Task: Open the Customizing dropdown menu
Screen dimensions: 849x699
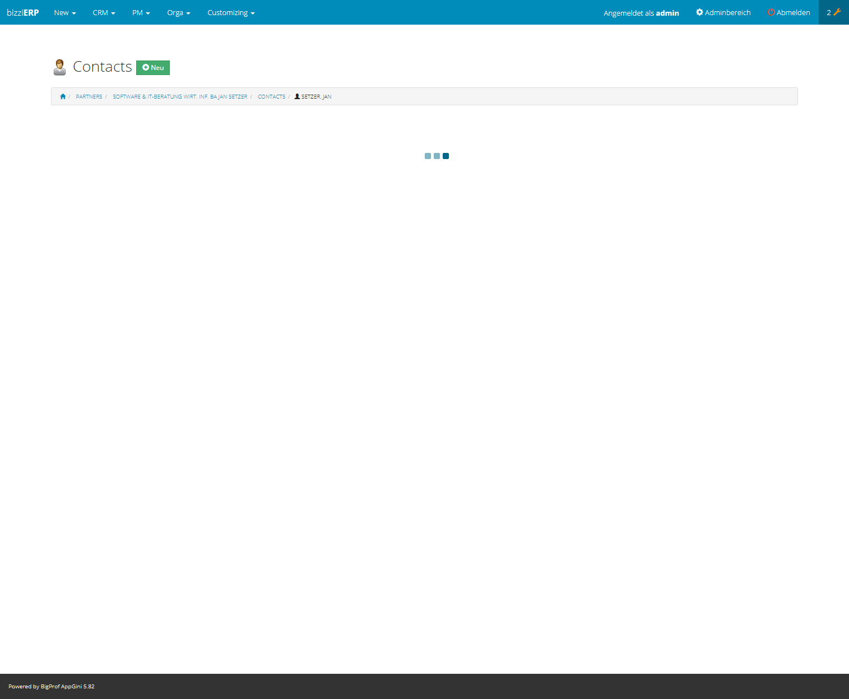Action: point(231,12)
